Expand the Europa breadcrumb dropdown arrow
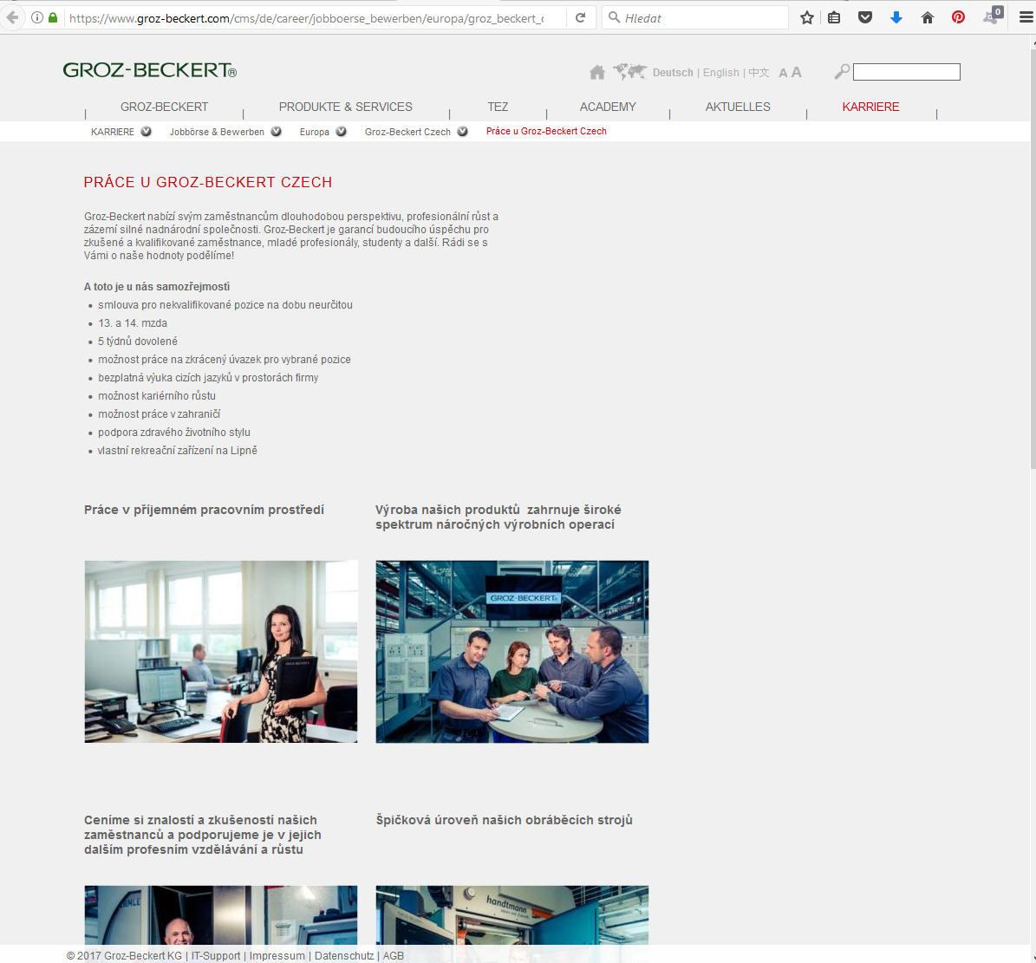This screenshot has height=963, width=1036. click(x=341, y=132)
